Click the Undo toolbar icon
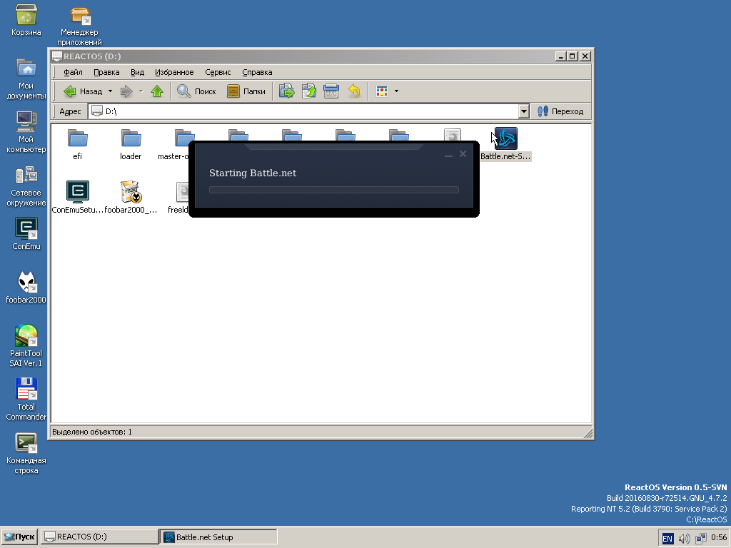This screenshot has width=731, height=548. [354, 91]
